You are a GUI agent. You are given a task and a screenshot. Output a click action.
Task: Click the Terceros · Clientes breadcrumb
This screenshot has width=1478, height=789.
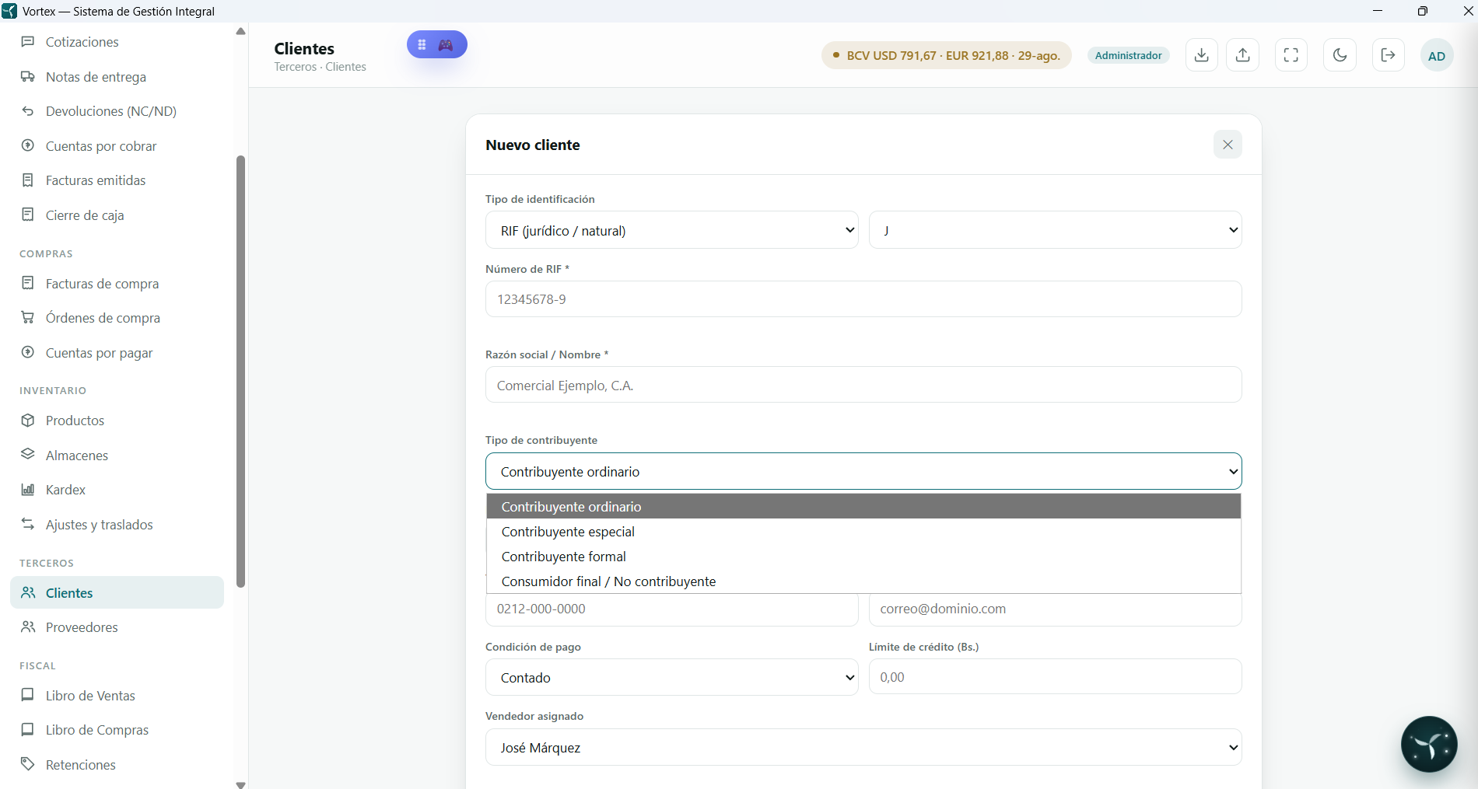(320, 67)
